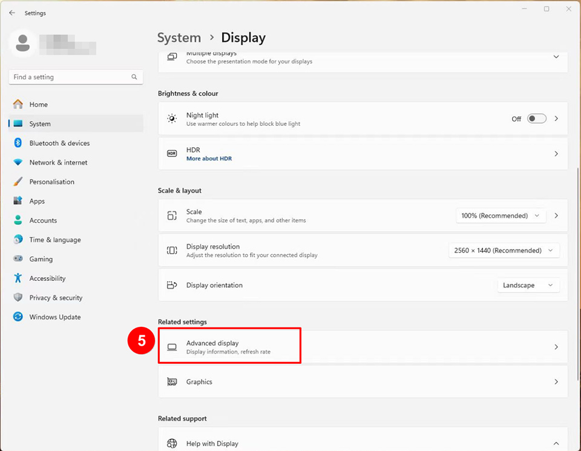Open the Graphics settings row
Image resolution: width=581 pixels, height=451 pixels.
[x=363, y=382]
